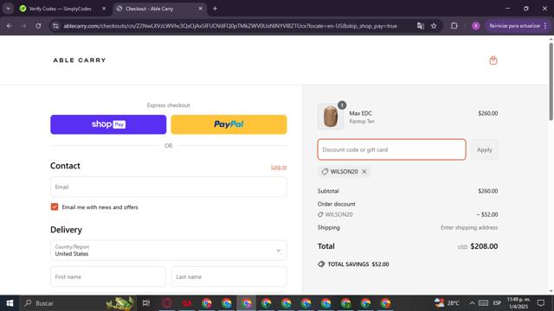Click the Order discount WILSON20 label
554x311 pixels.
coord(335,214)
